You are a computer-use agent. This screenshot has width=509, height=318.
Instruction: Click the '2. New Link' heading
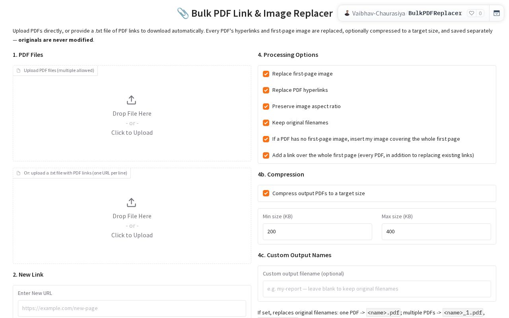tap(28, 274)
